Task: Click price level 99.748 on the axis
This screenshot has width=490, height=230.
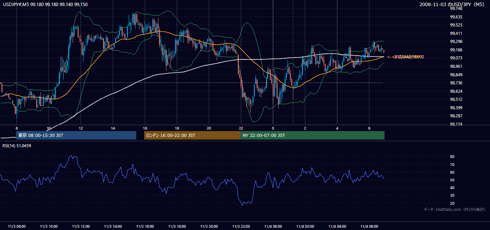Action: (456, 8)
